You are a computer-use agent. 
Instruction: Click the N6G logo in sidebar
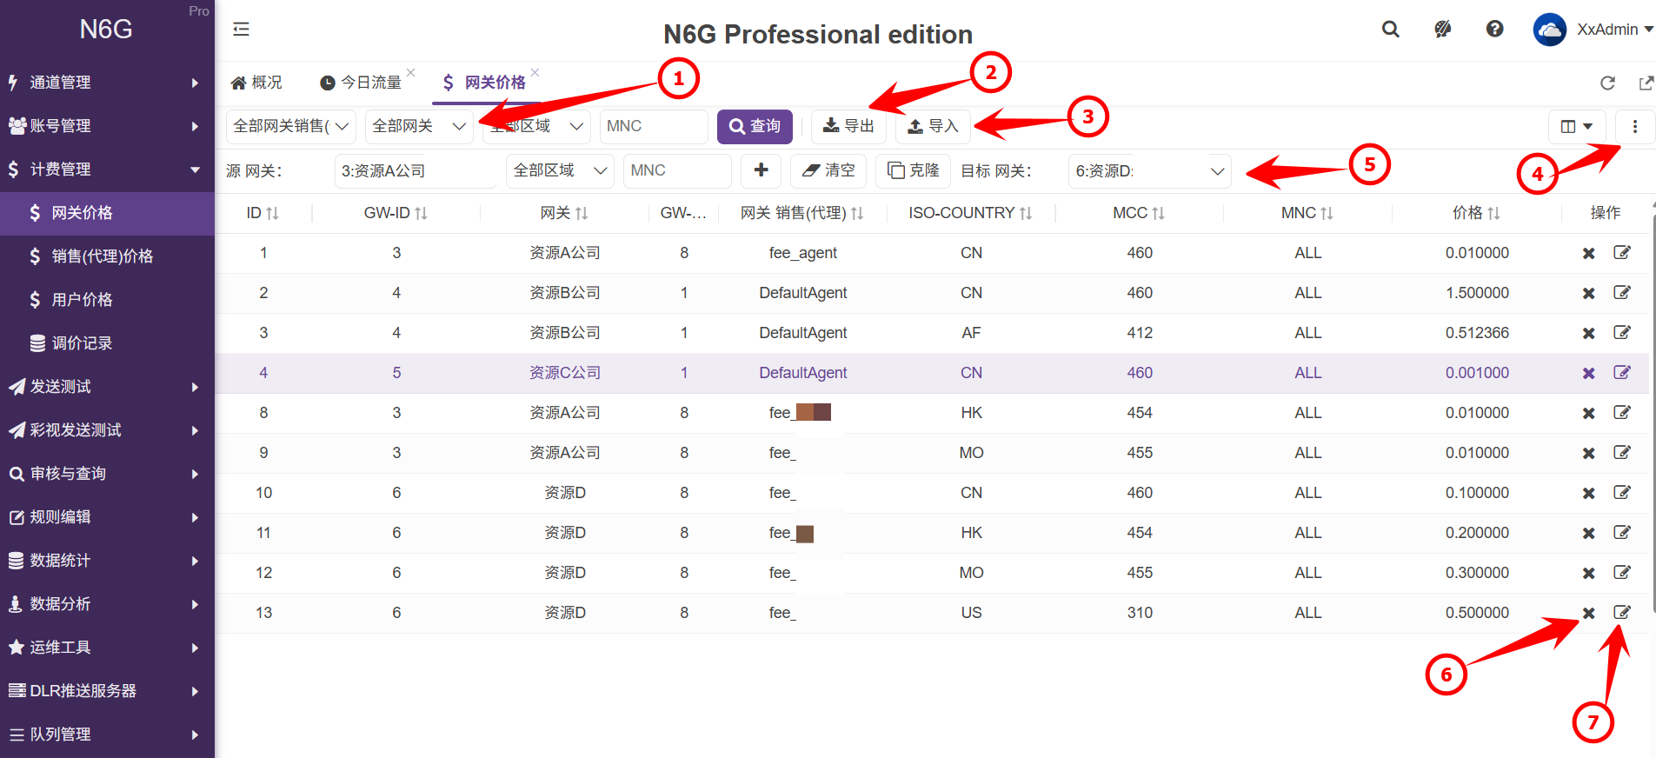[x=106, y=30]
